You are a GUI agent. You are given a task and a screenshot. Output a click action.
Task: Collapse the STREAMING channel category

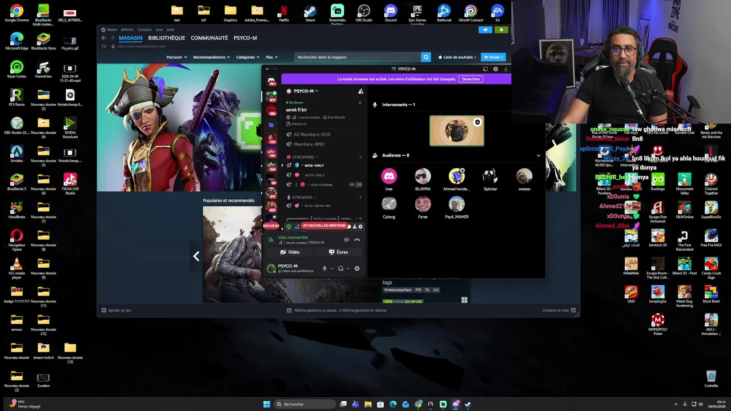tap(304, 157)
